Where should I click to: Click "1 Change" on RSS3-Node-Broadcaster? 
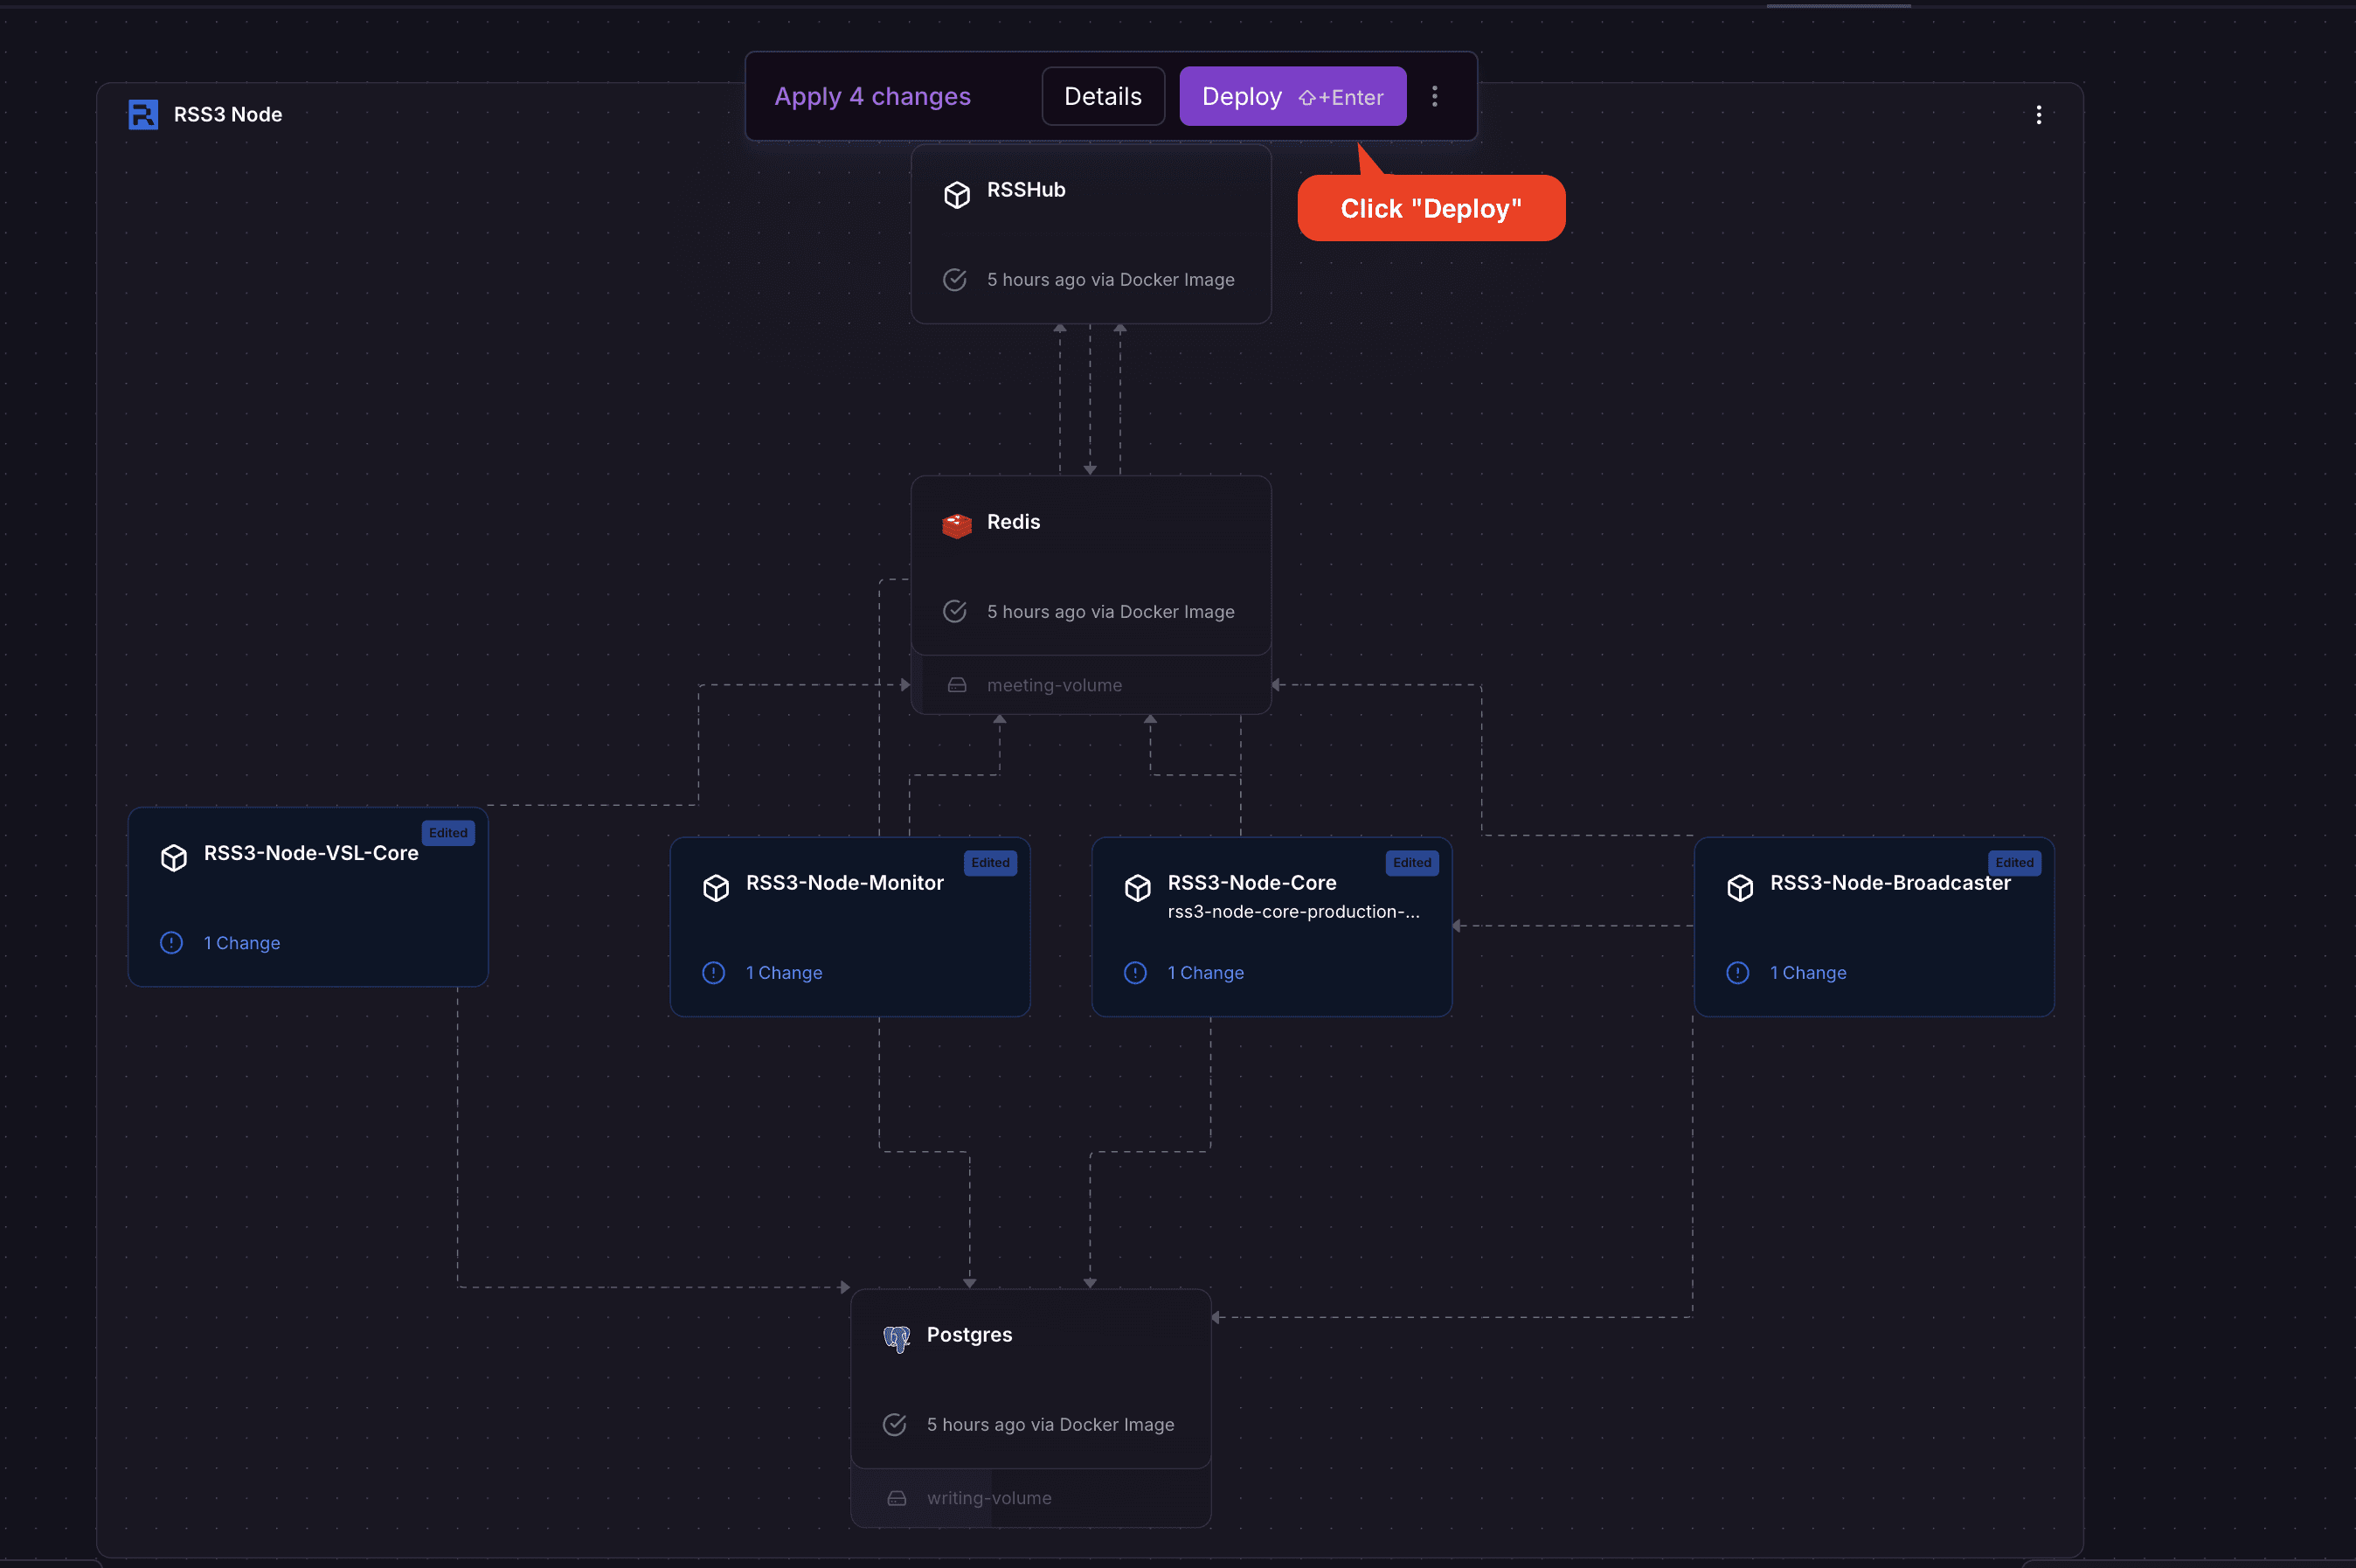click(x=1808, y=973)
